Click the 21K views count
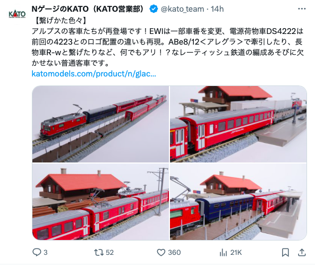The image size is (315, 266). pos(236,252)
